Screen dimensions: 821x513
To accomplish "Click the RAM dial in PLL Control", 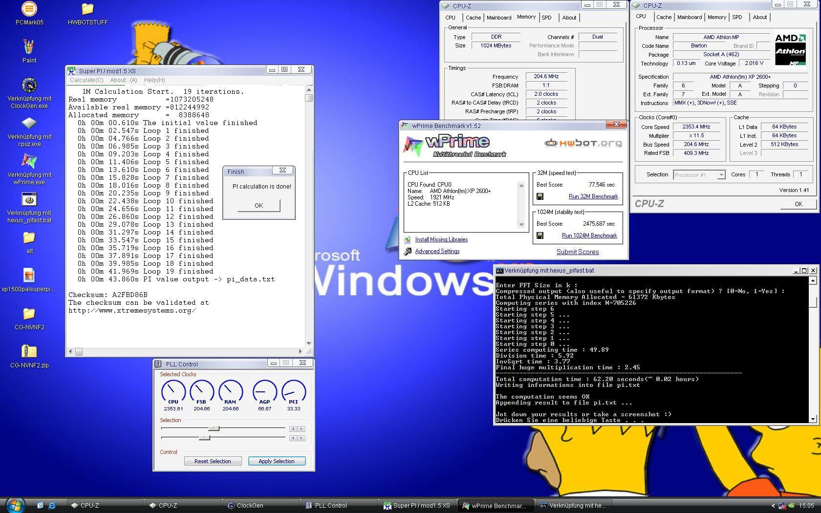I will pyautogui.click(x=230, y=391).
